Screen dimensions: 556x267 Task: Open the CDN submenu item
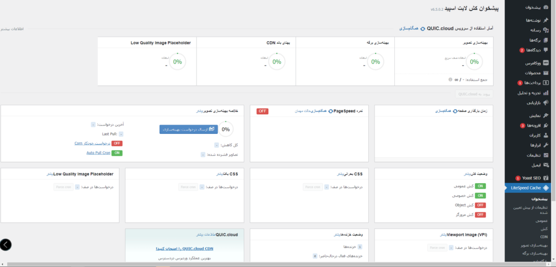click(x=544, y=237)
